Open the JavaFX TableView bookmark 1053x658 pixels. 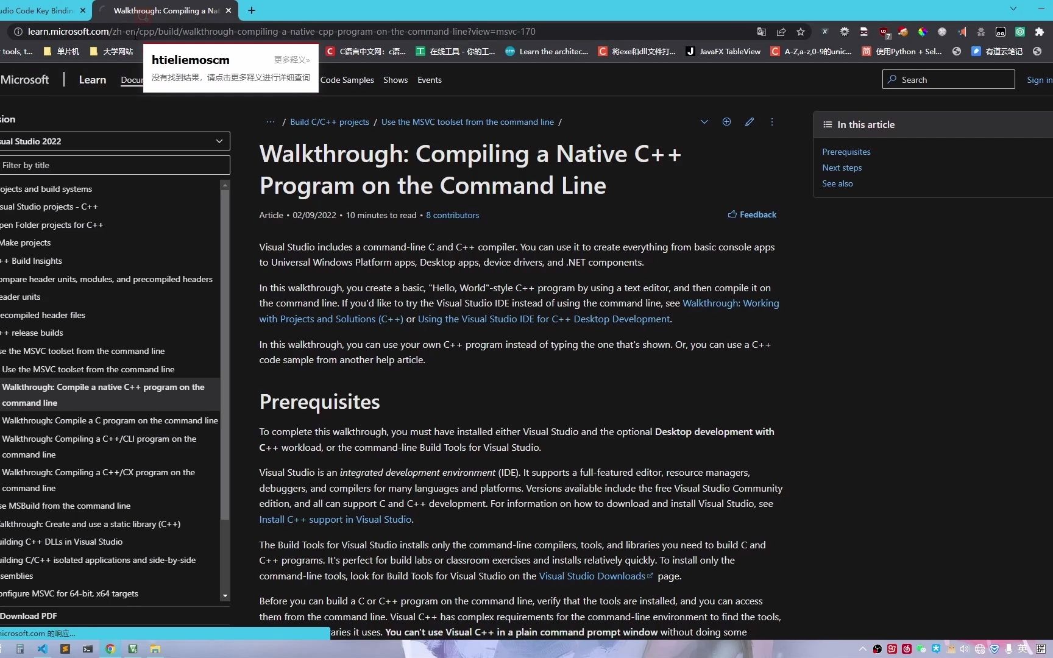pyautogui.click(x=723, y=51)
